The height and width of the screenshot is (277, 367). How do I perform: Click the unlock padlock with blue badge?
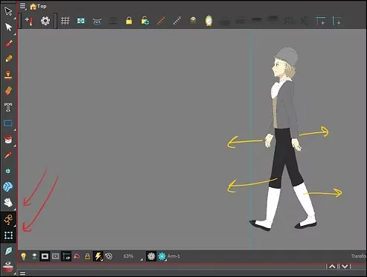[x=145, y=21]
